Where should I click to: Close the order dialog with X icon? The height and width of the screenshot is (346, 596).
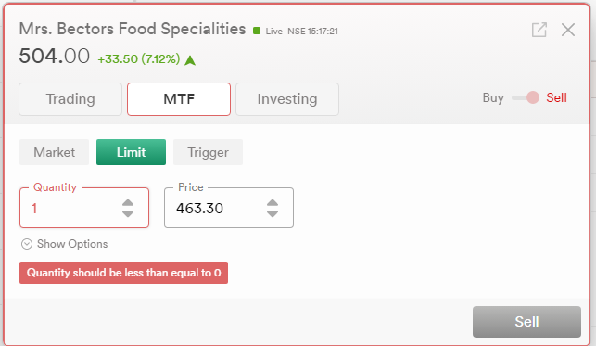coord(568,30)
